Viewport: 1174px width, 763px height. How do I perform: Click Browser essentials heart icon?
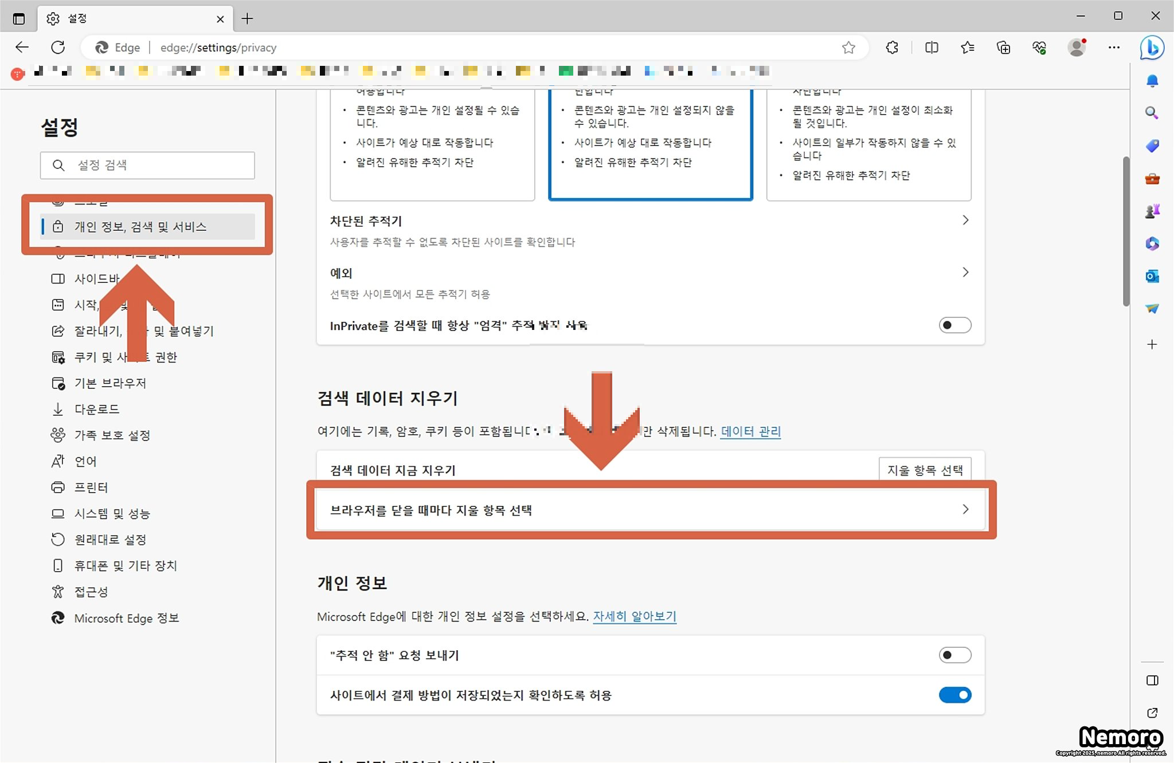click(x=1039, y=48)
